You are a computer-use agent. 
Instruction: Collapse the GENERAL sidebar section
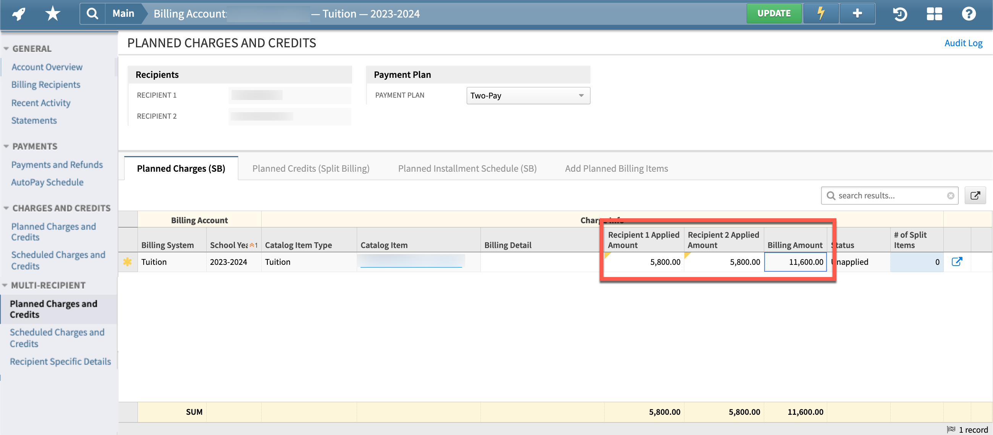6,48
